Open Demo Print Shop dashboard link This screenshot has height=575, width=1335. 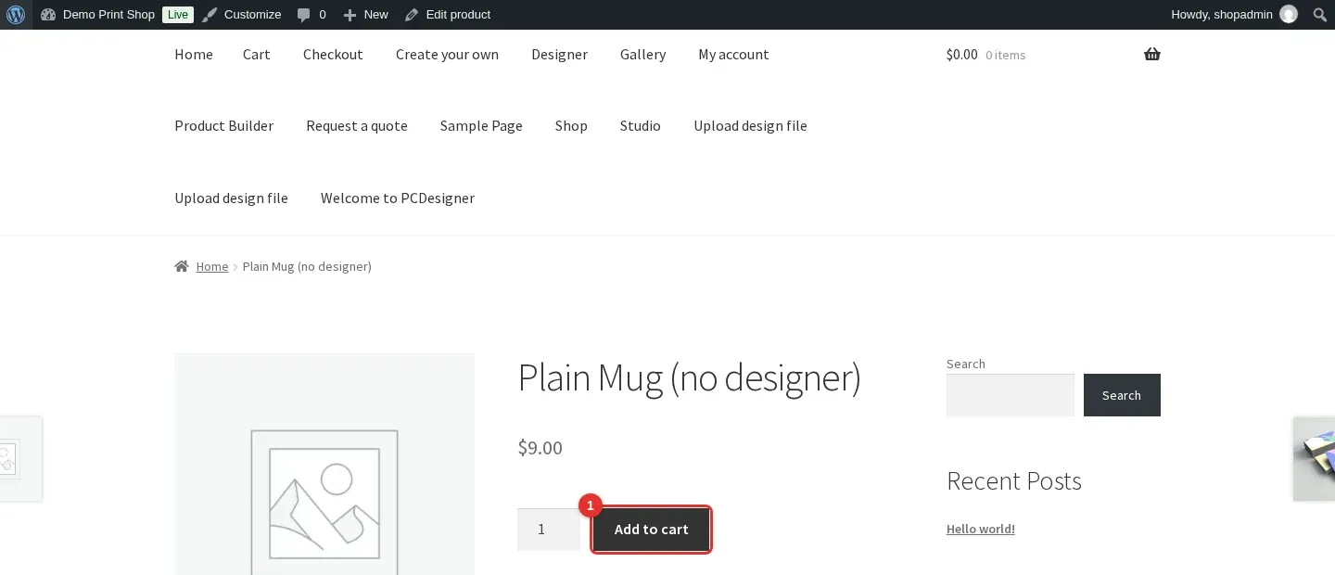98,14
